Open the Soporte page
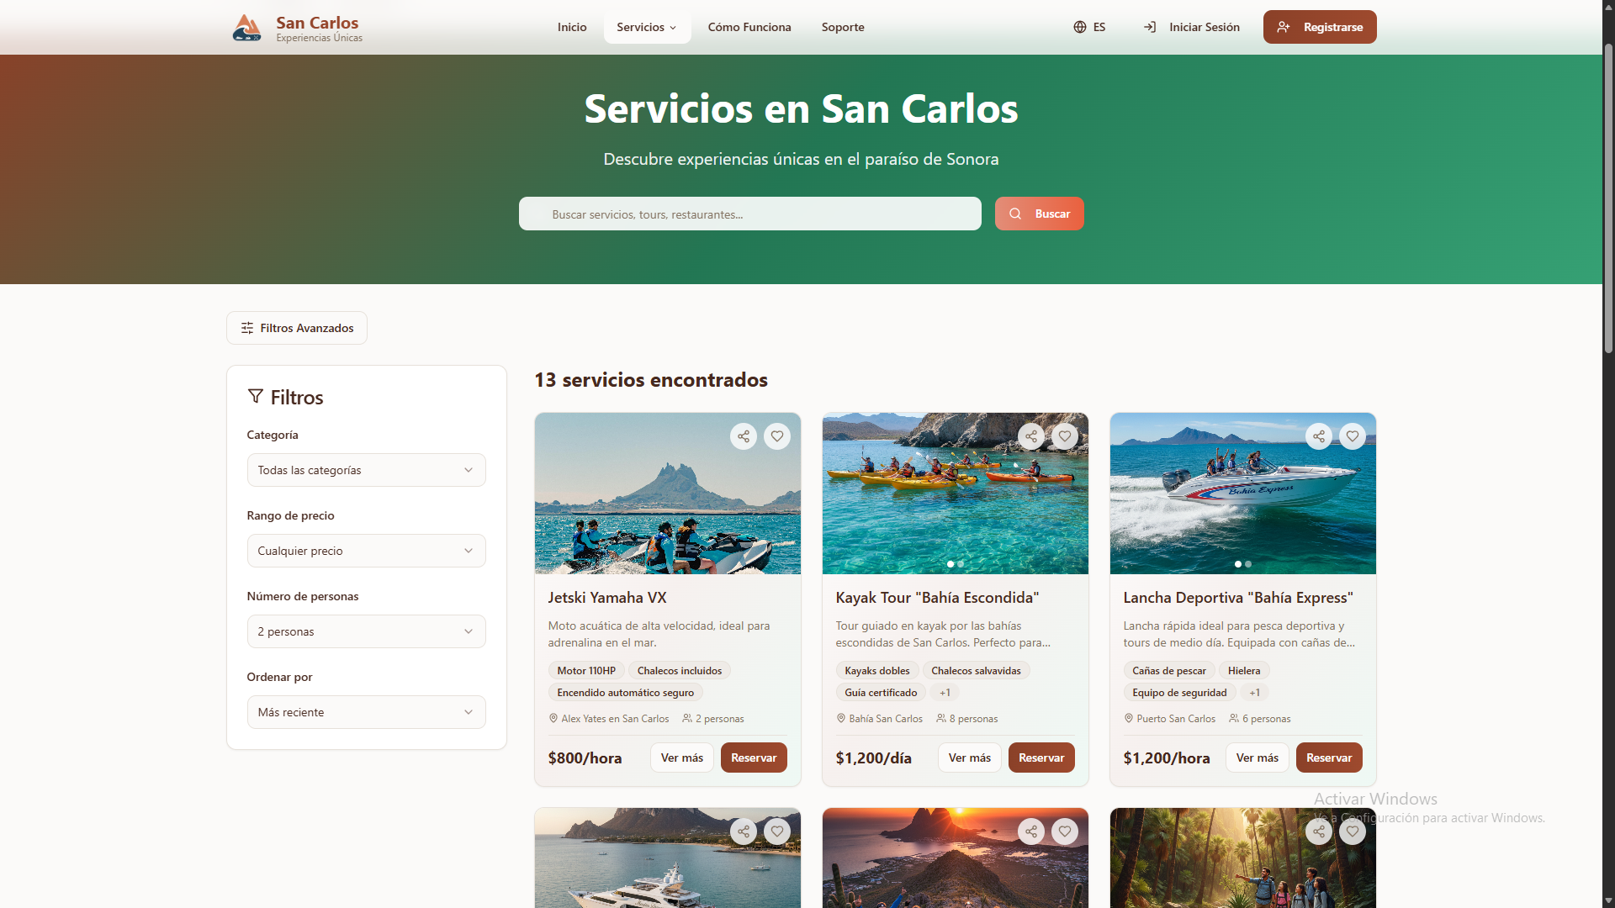Screen dimensions: 1615x908 click(x=843, y=26)
